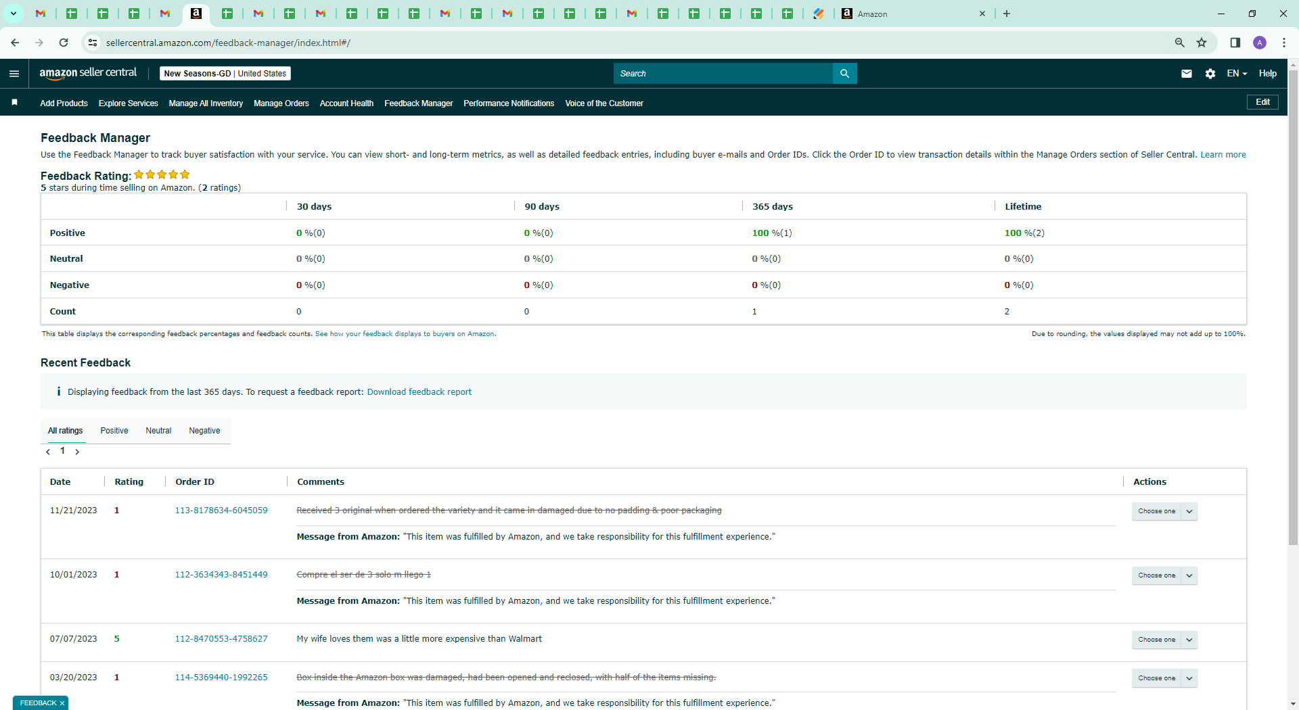Viewport: 1299px width, 710px height.
Task: Open the Chrome three-dot menu
Action: pos(1284,43)
